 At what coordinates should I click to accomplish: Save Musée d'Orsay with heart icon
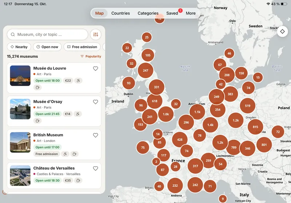95,102
